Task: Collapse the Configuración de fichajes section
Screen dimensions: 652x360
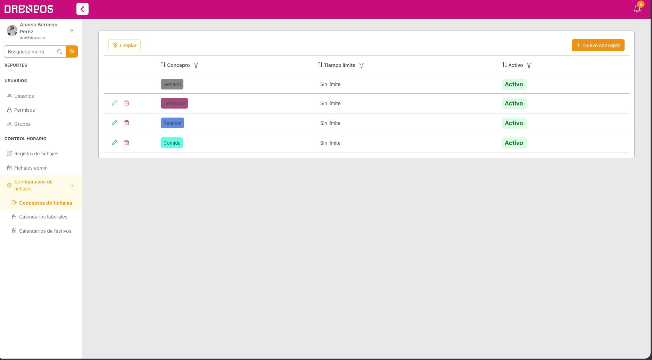Action: tap(72, 186)
